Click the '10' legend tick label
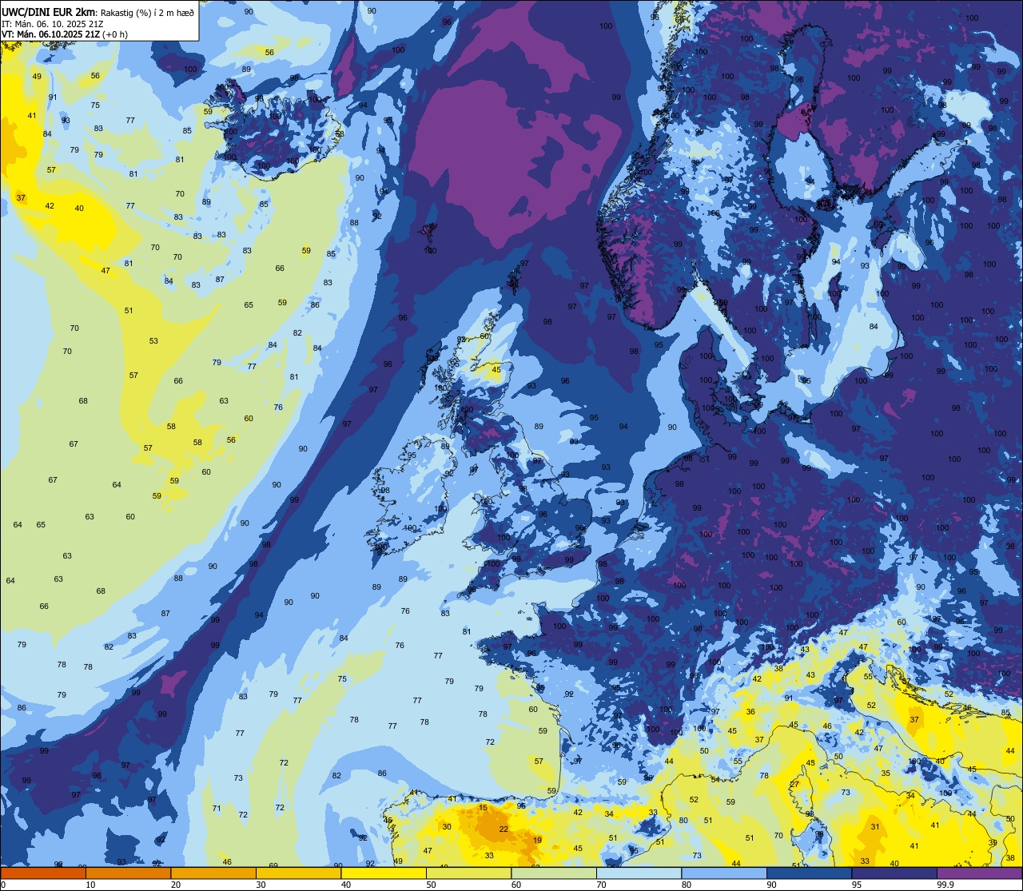 coord(91,885)
